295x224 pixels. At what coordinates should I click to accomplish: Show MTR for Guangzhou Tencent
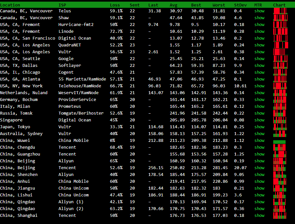point(259,154)
